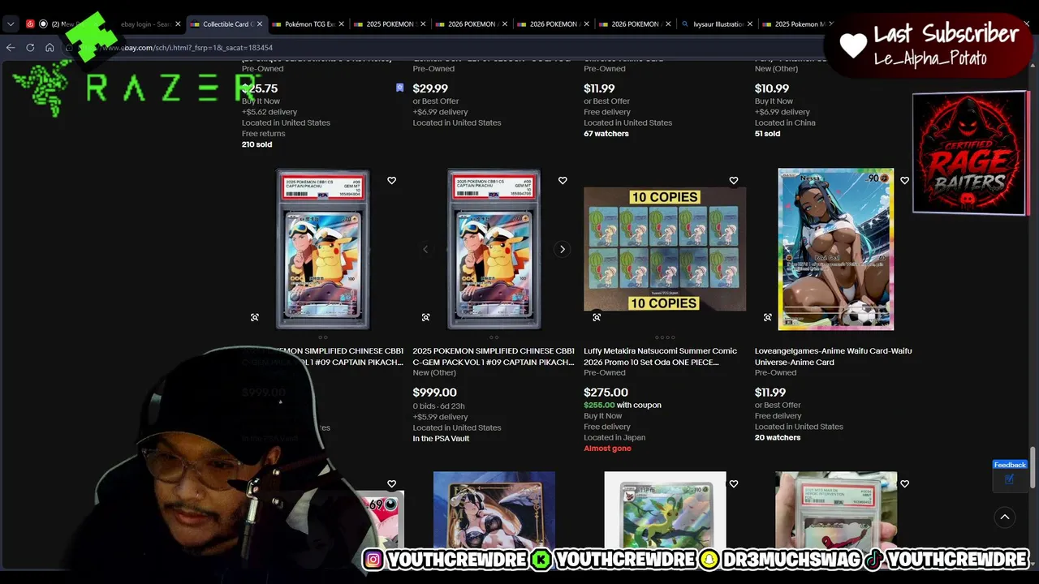Switch to the 'ebay login' tab

coord(144,24)
